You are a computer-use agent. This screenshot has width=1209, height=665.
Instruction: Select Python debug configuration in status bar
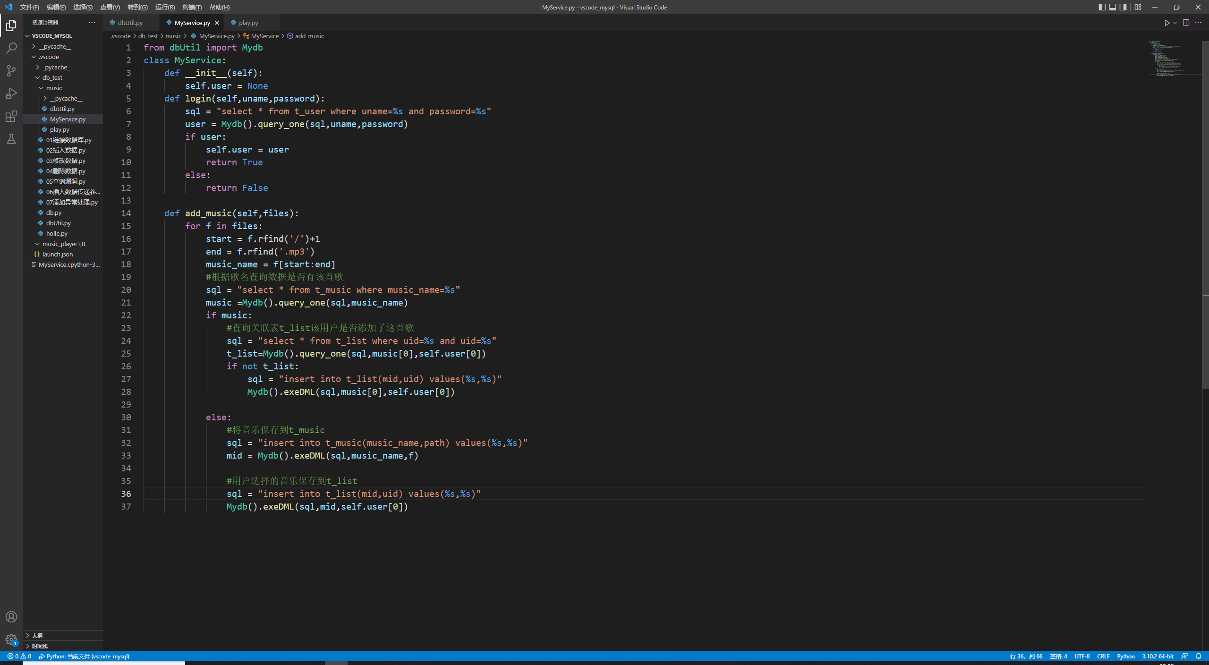click(x=84, y=656)
